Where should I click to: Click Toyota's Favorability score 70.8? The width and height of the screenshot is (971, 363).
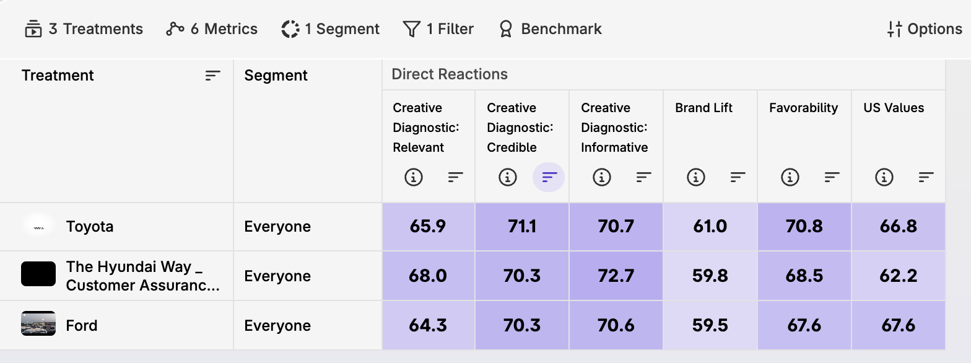(804, 227)
